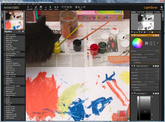The height and width of the screenshot is (122, 165).
Task: Open Color Selection in Color Balance panel
Action: click(x=148, y=54)
